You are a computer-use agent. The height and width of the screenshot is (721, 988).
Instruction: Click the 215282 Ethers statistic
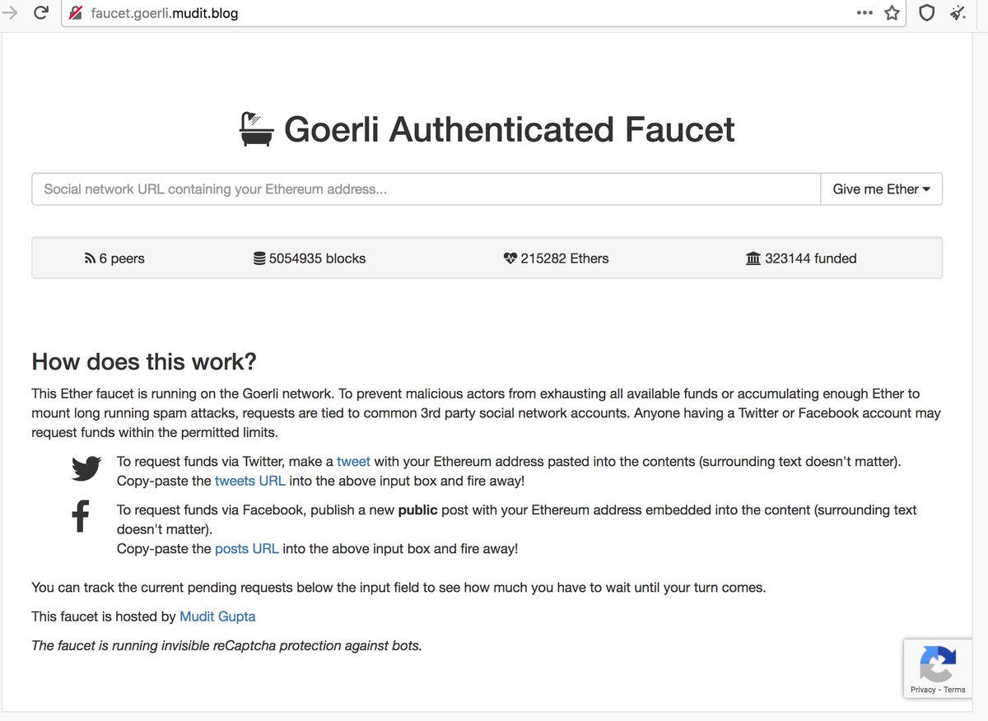[x=556, y=258]
